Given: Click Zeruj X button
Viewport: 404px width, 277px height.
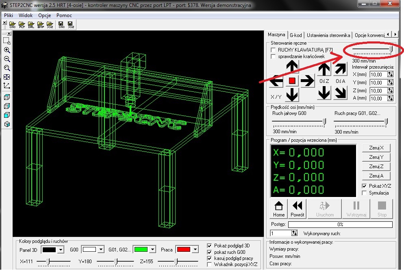Looking at the screenshot, I should (x=376, y=148).
